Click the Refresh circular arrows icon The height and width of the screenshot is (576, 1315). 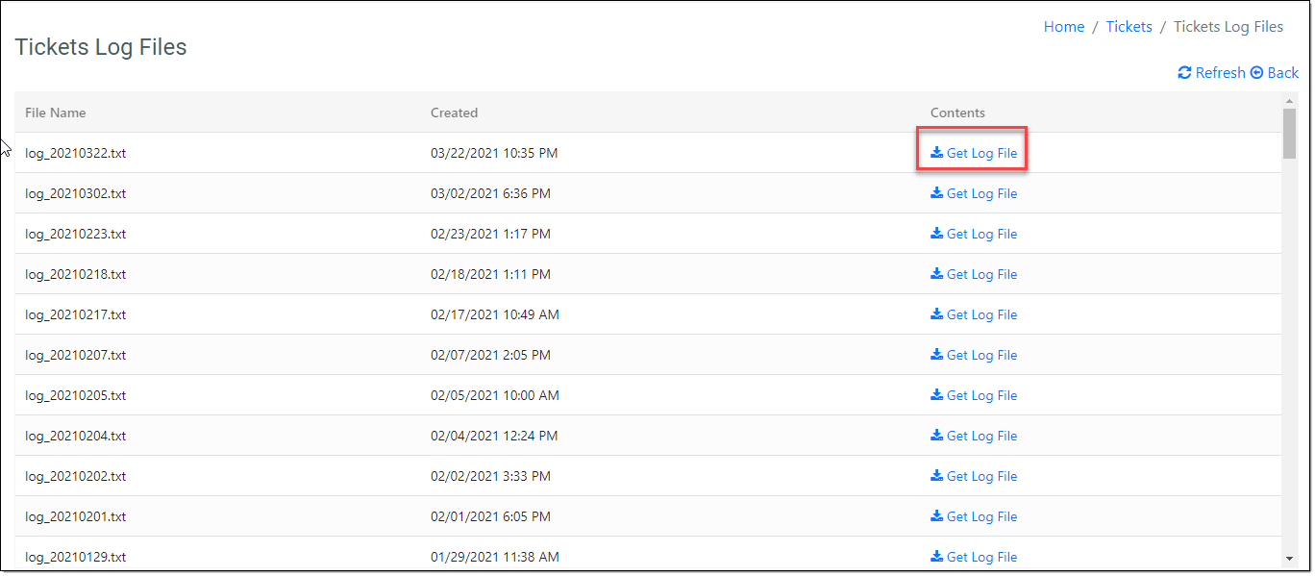coord(1184,73)
